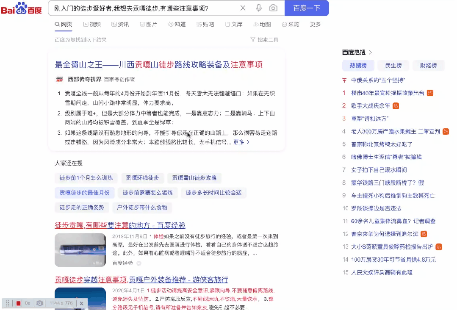Open hot topic 100万房贷30年可节省月供4.8万元
Screen dimensions: 457x310
pyautogui.click(x=393, y=260)
